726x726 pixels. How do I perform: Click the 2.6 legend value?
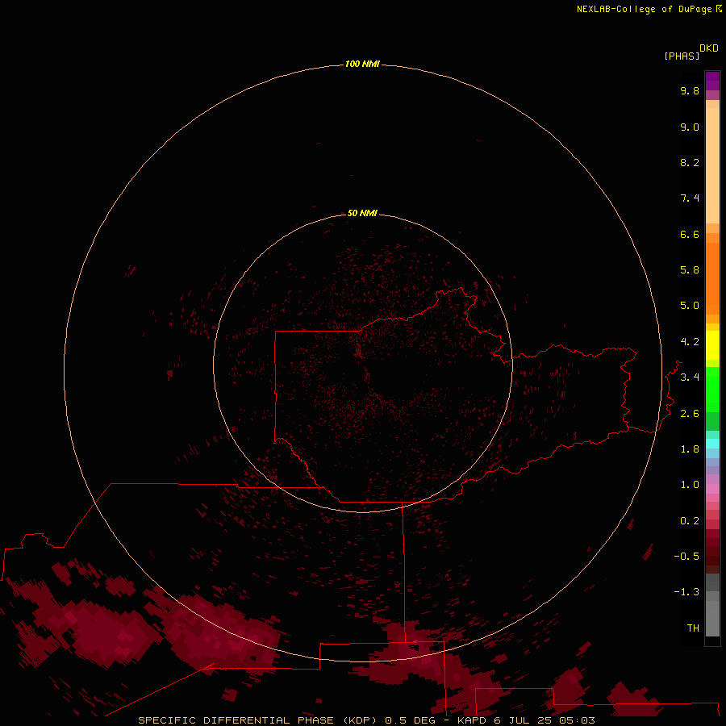pyautogui.click(x=690, y=414)
